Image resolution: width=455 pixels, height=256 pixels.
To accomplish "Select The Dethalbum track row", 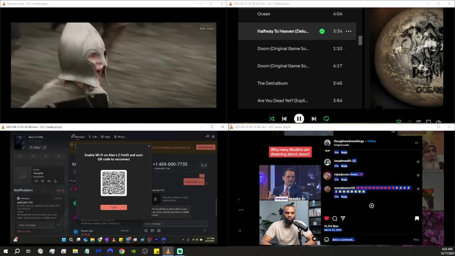I will tap(297, 83).
